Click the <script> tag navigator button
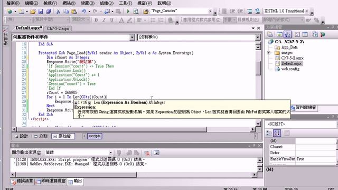 coord(95,136)
